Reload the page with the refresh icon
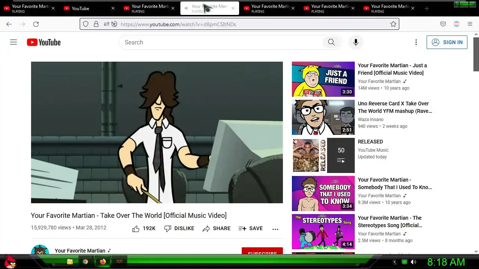The height and width of the screenshot is (269, 479). pyautogui.click(x=36, y=24)
